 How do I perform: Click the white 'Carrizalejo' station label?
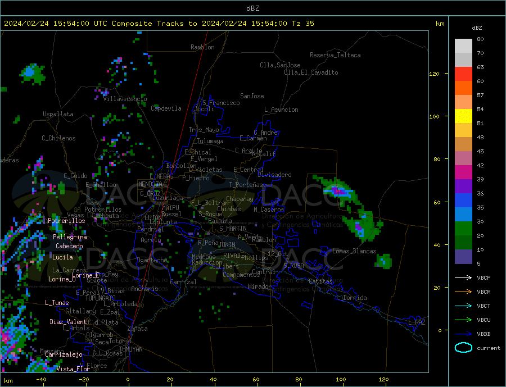[x=64, y=354]
